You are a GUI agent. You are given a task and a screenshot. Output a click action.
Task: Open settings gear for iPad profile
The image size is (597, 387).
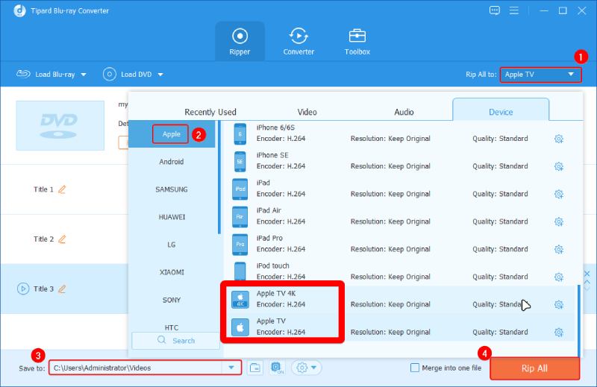pyautogui.click(x=558, y=194)
